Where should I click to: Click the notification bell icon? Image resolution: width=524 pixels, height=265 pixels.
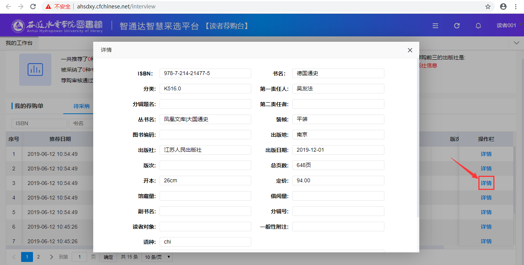[x=478, y=26]
